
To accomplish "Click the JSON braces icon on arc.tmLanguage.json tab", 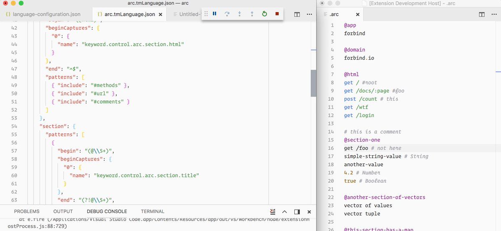I will click(100, 14).
